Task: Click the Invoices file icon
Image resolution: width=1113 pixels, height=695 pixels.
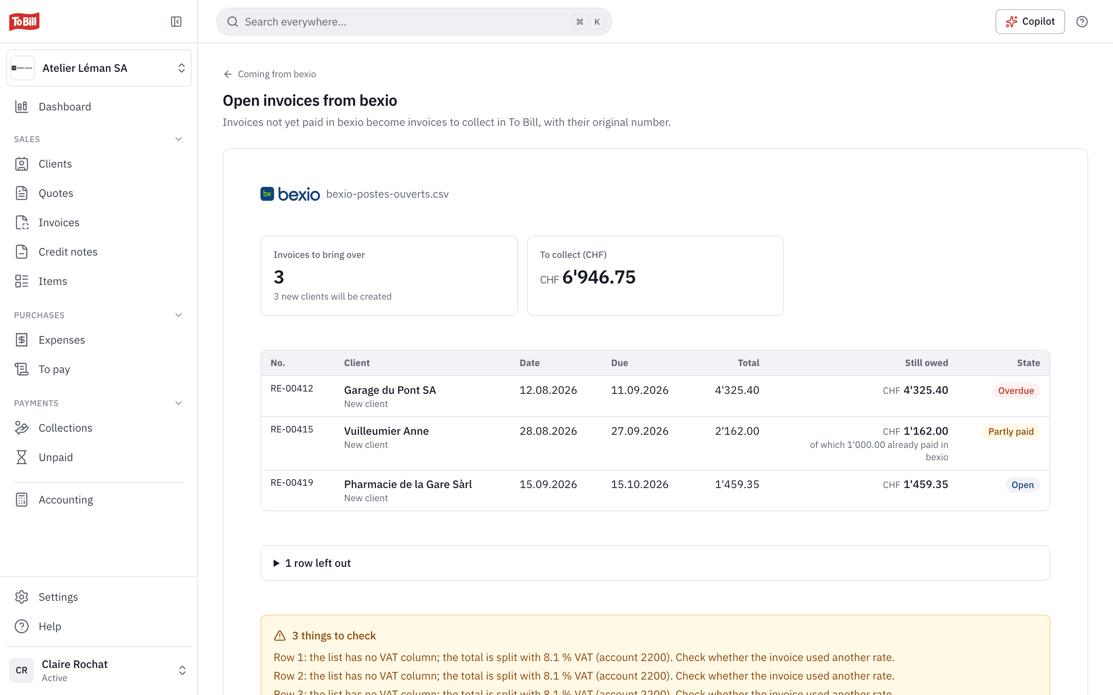Action: (22, 222)
